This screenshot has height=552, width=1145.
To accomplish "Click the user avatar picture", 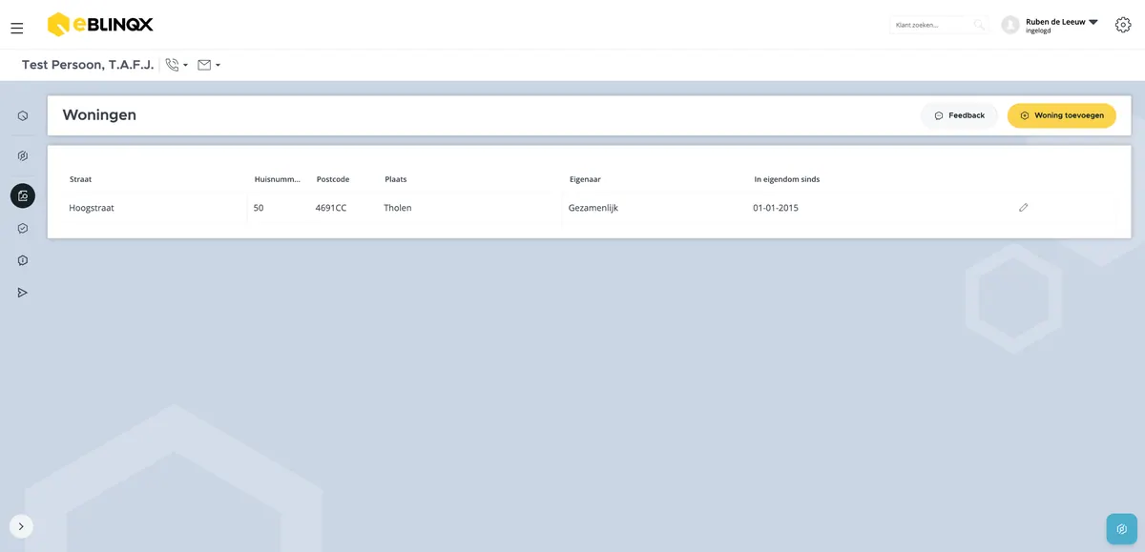I will 1010,25.
